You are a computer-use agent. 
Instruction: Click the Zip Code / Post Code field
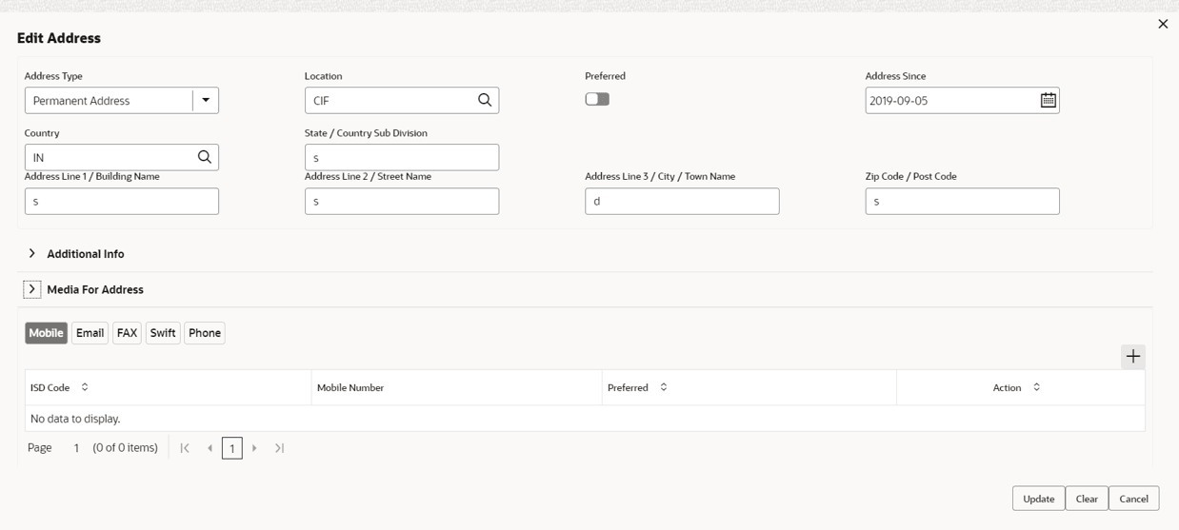pyautogui.click(x=962, y=201)
